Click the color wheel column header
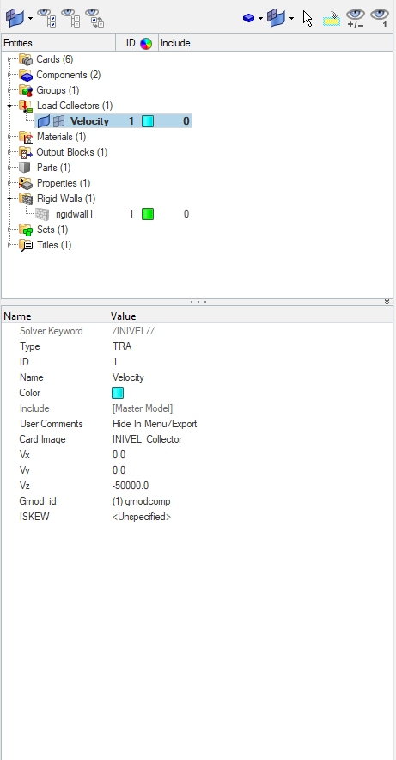Viewport: 396px width, 760px height. (146, 43)
